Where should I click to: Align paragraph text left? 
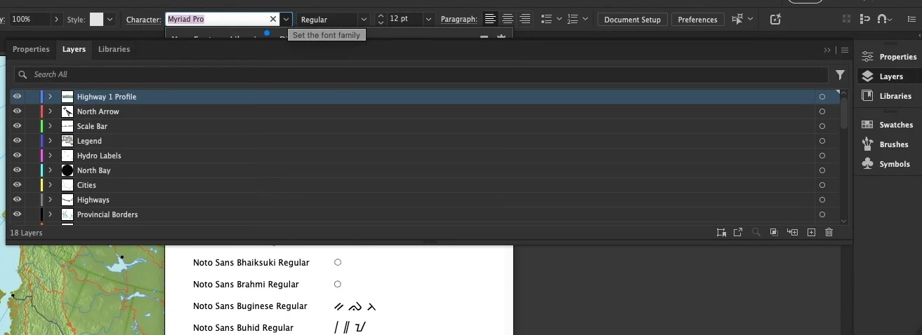click(490, 19)
